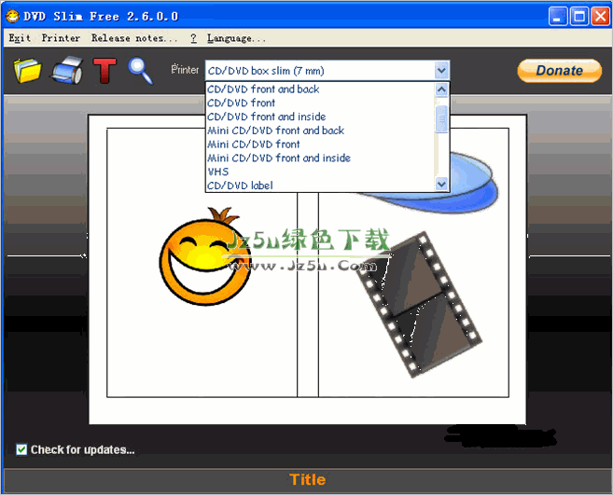Click the open folder icon
The width and height of the screenshot is (613, 495).
(x=28, y=71)
